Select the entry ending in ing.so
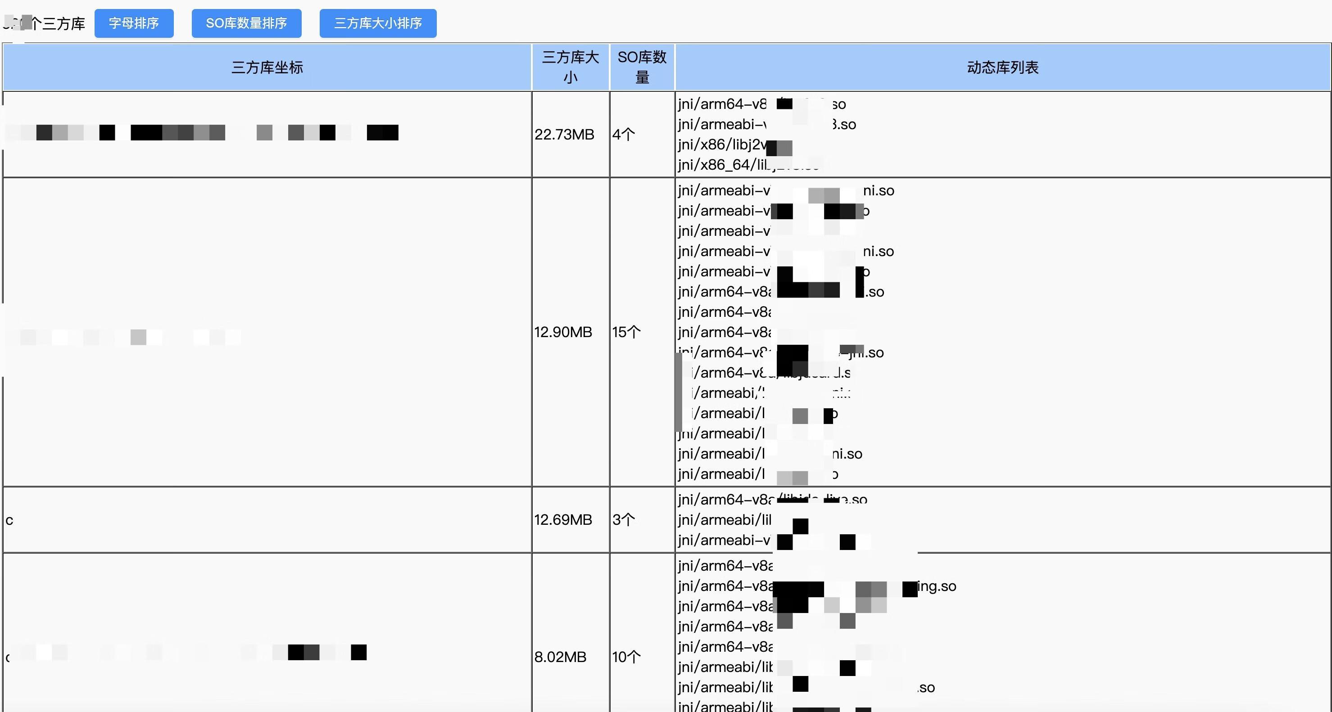 click(x=817, y=586)
